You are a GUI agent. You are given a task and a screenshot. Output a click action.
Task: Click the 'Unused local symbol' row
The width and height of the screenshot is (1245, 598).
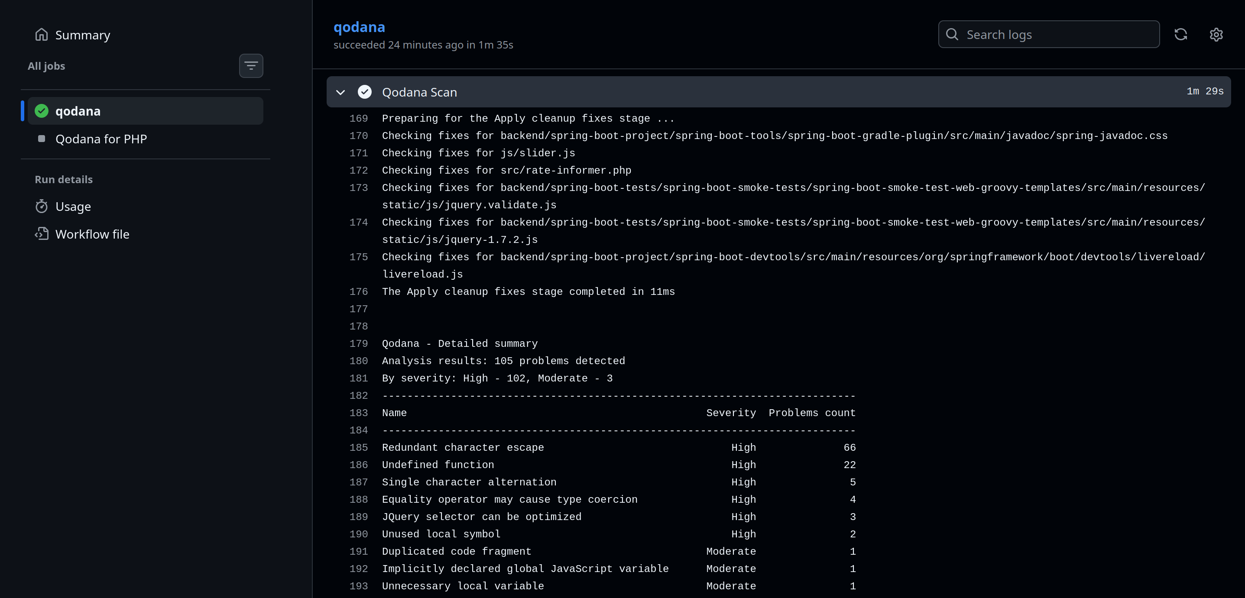619,534
